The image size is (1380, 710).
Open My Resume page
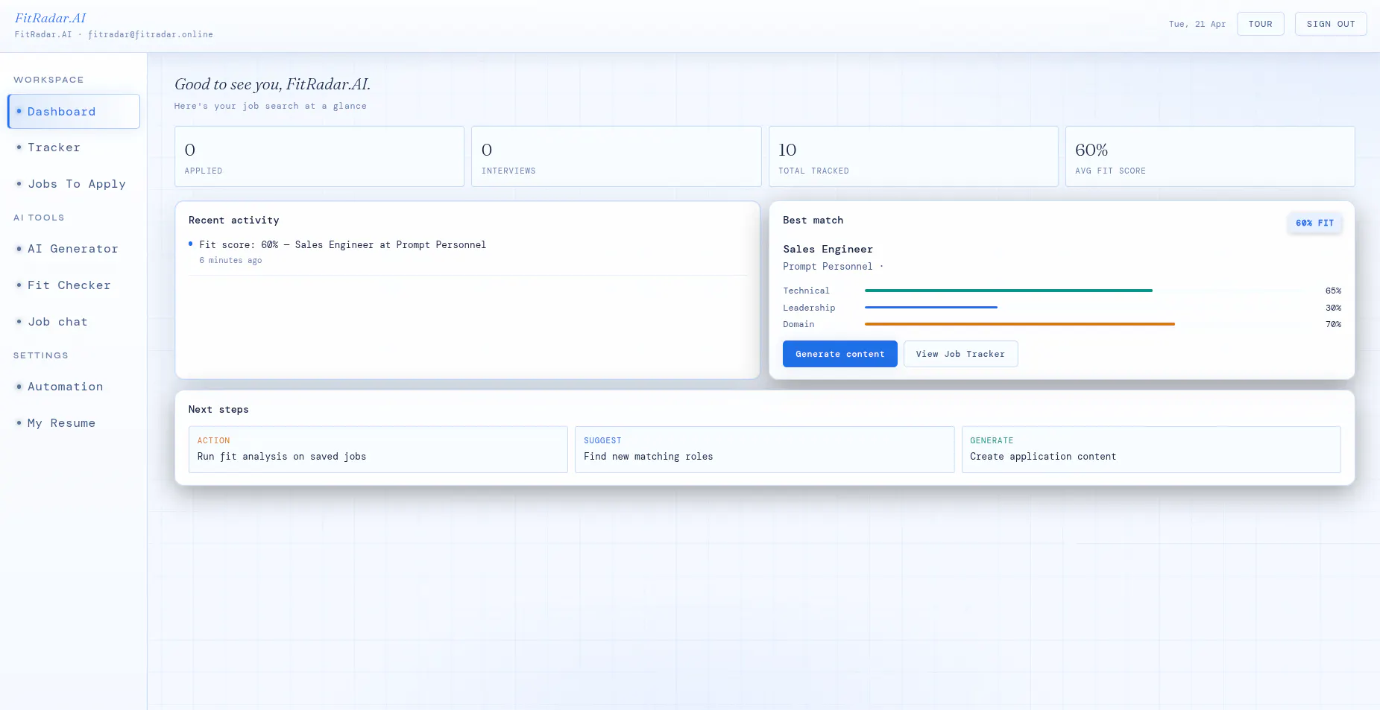point(74,423)
